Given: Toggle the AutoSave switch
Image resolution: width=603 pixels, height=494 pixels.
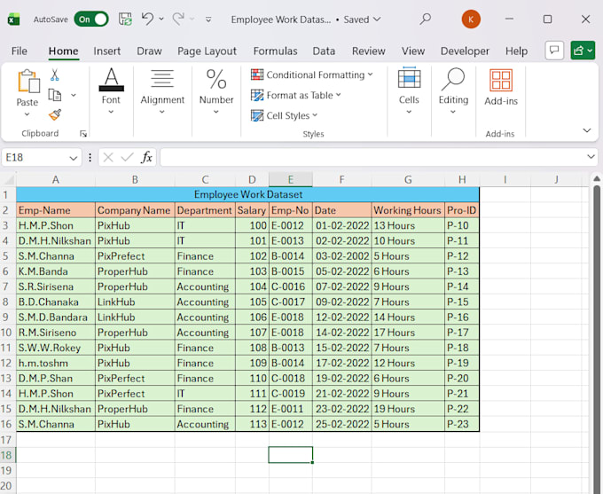Looking at the screenshot, I should pos(91,20).
